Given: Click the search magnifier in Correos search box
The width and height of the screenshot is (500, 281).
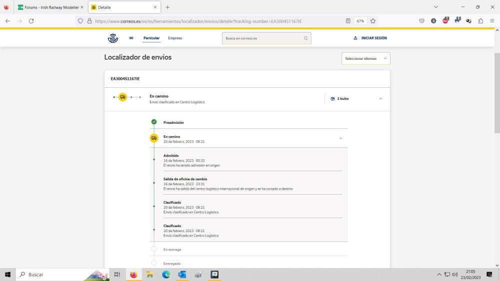Looking at the screenshot, I should click(305, 38).
